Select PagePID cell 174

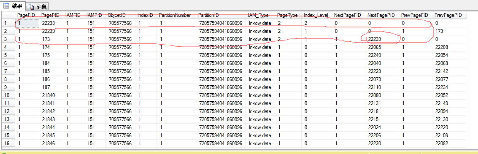coord(51,47)
